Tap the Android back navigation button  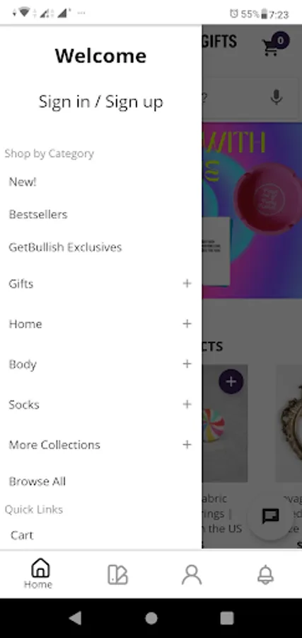tap(75, 618)
